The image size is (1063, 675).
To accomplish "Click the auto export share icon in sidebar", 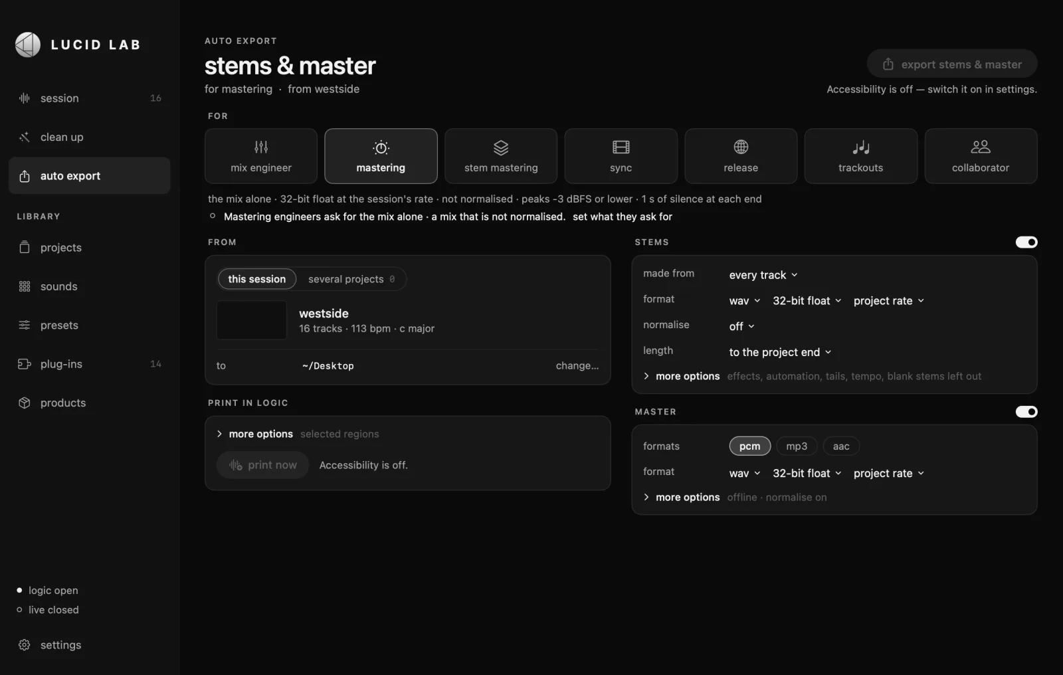I will point(25,176).
